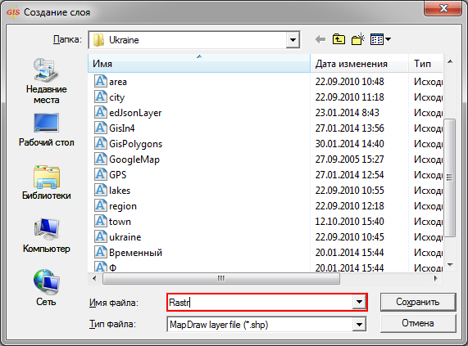Click the horizontal scrollbar thumb
468x346 pixels.
coord(221,279)
